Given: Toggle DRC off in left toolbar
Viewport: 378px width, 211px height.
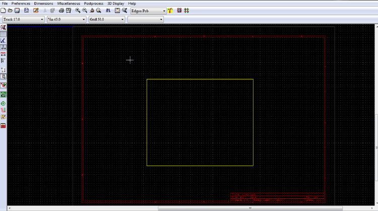Looking at the screenshot, I should [3, 28].
